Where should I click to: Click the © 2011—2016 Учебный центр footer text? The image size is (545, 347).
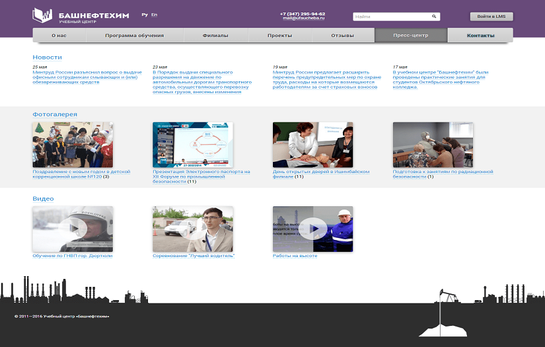tap(62, 317)
